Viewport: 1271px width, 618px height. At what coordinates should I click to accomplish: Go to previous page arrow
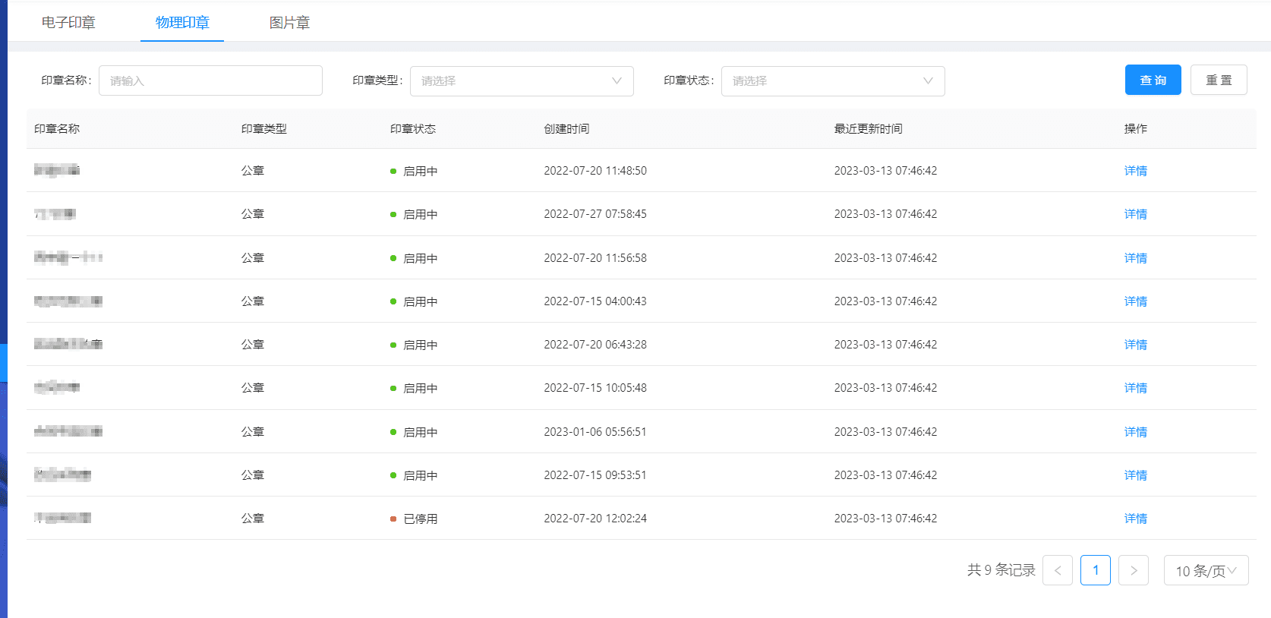point(1058,570)
